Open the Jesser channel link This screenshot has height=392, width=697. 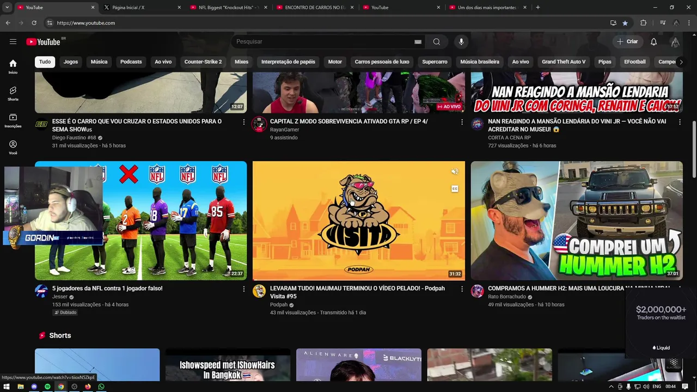(60, 297)
